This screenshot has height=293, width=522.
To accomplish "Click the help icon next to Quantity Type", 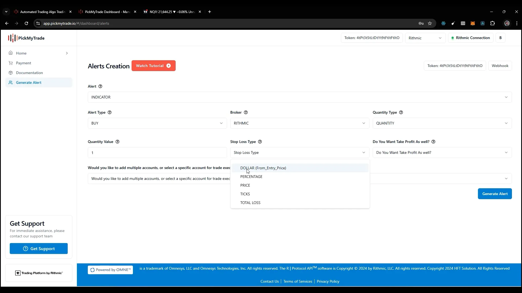I will [401, 112].
